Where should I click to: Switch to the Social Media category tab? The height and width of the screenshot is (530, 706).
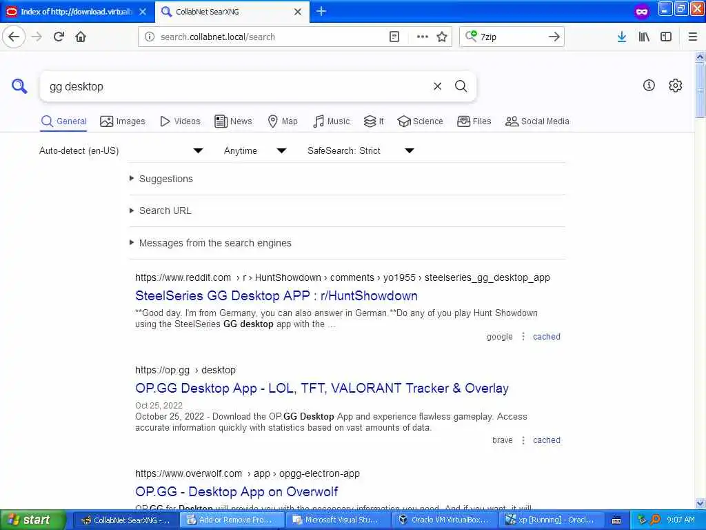click(537, 121)
